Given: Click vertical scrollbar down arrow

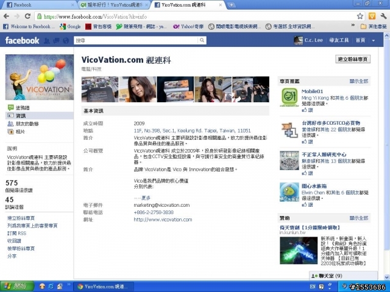Looking at the screenshot, I should [x=387, y=277].
